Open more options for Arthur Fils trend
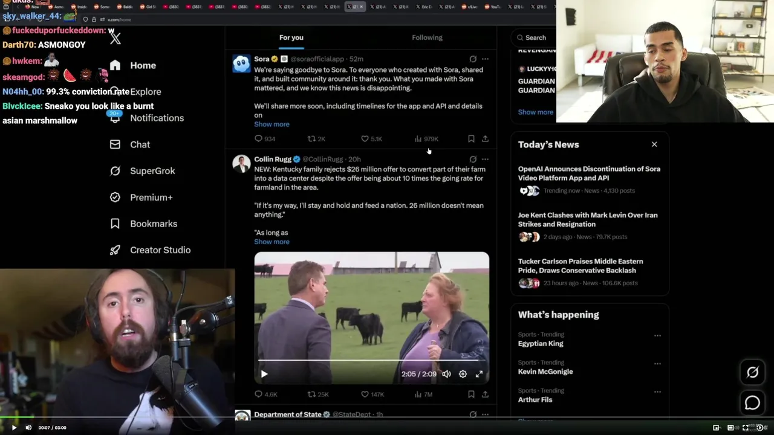774x435 pixels. click(x=657, y=391)
